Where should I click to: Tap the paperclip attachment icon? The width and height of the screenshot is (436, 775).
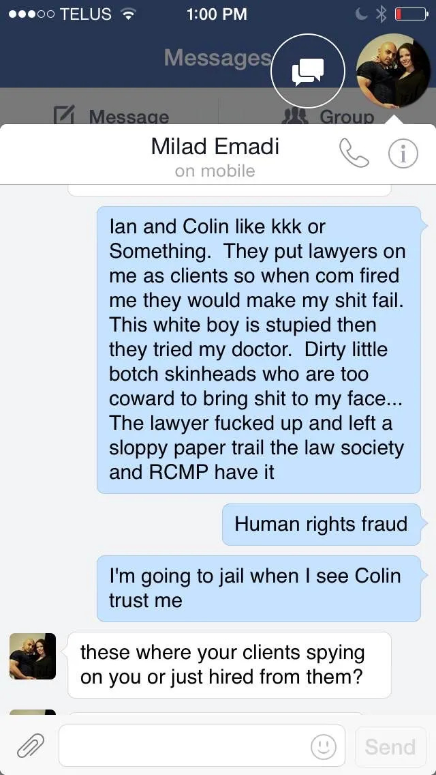click(31, 746)
